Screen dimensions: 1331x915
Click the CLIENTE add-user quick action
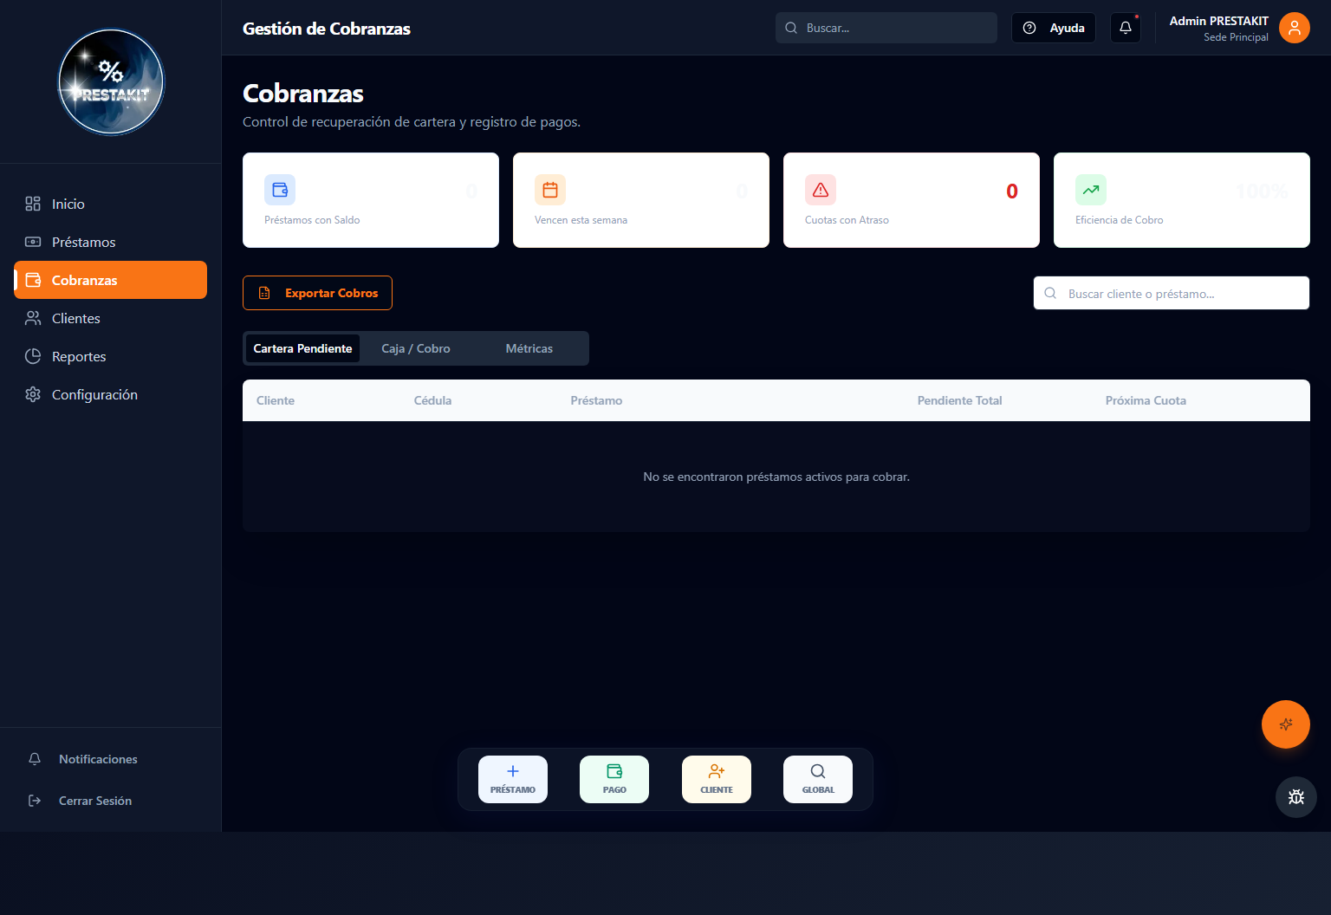click(x=717, y=779)
